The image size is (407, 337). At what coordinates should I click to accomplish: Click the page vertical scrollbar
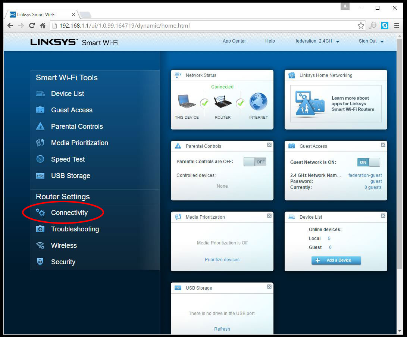(400, 153)
